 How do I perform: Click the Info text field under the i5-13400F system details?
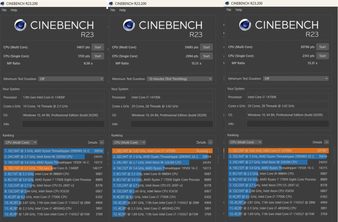[63, 124]
